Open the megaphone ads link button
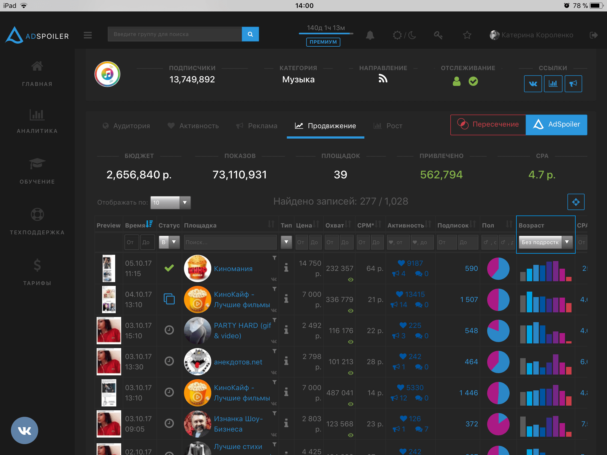 [x=573, y=84]
